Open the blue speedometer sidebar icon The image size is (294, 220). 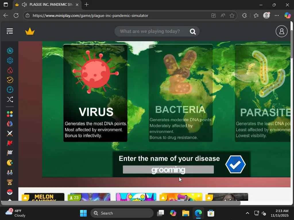coord(10,90)
